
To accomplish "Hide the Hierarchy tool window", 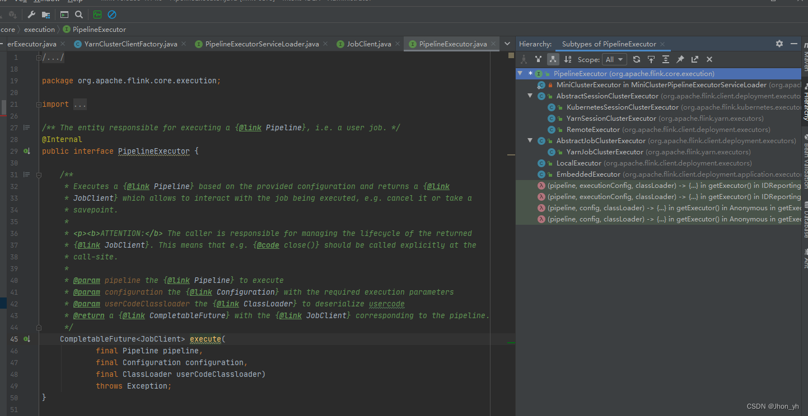I will [x=794, y=44].
